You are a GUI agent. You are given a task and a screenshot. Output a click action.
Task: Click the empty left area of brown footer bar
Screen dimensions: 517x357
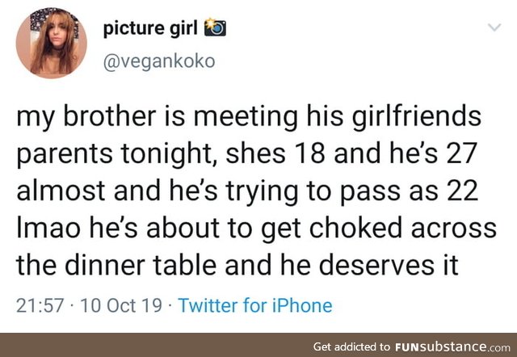click(149, 345)
